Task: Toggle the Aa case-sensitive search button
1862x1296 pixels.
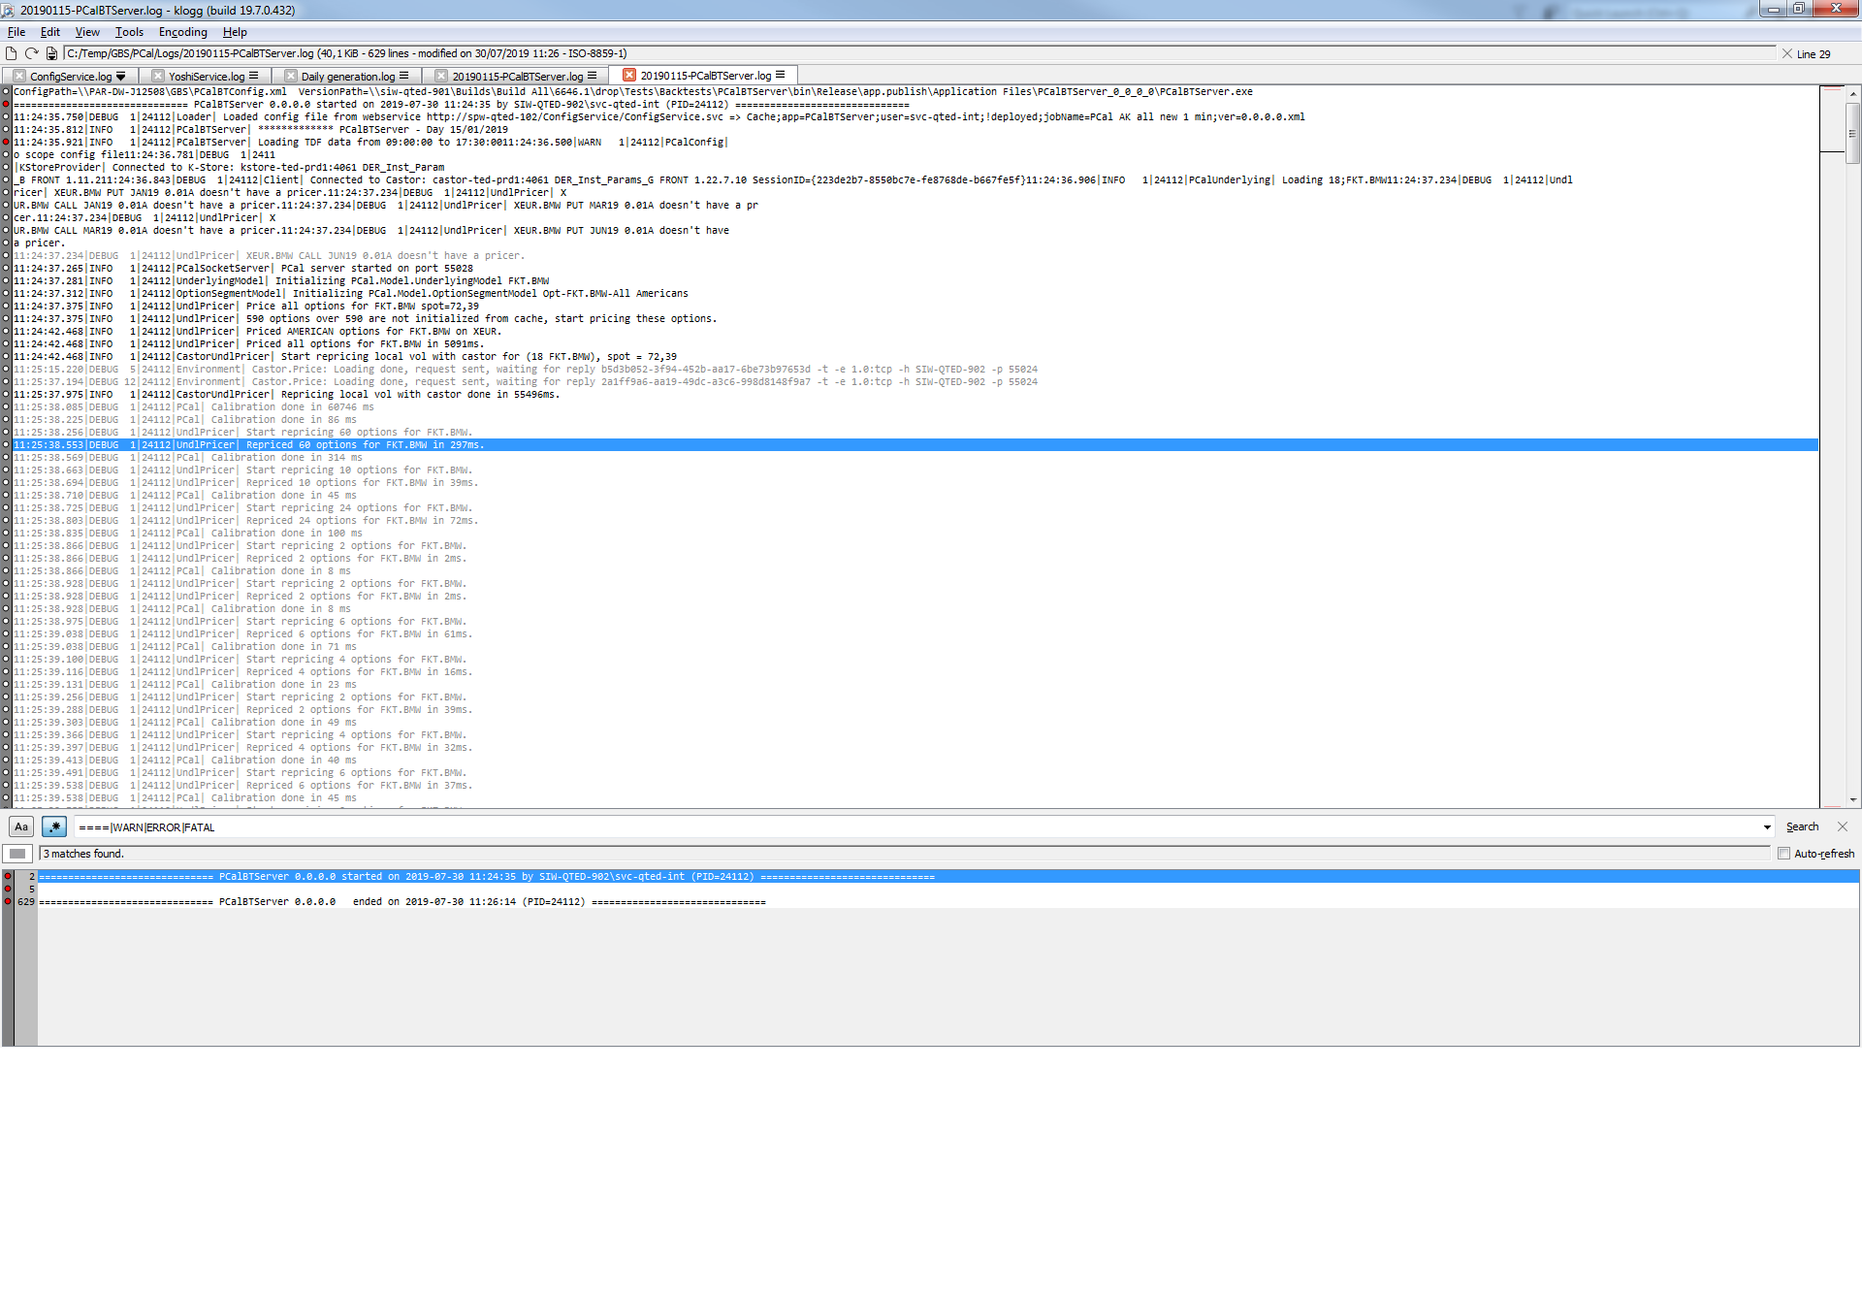Action: tap(21, 826)
